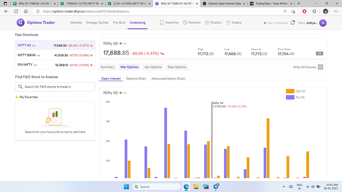Click the grey badge beside Prev Close
342x192 pixels.
[319, 53]
